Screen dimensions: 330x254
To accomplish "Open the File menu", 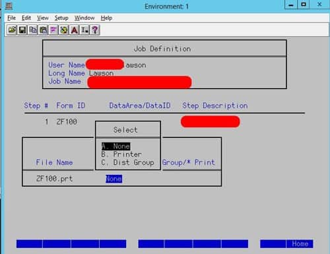I will [x=11, y=18].
